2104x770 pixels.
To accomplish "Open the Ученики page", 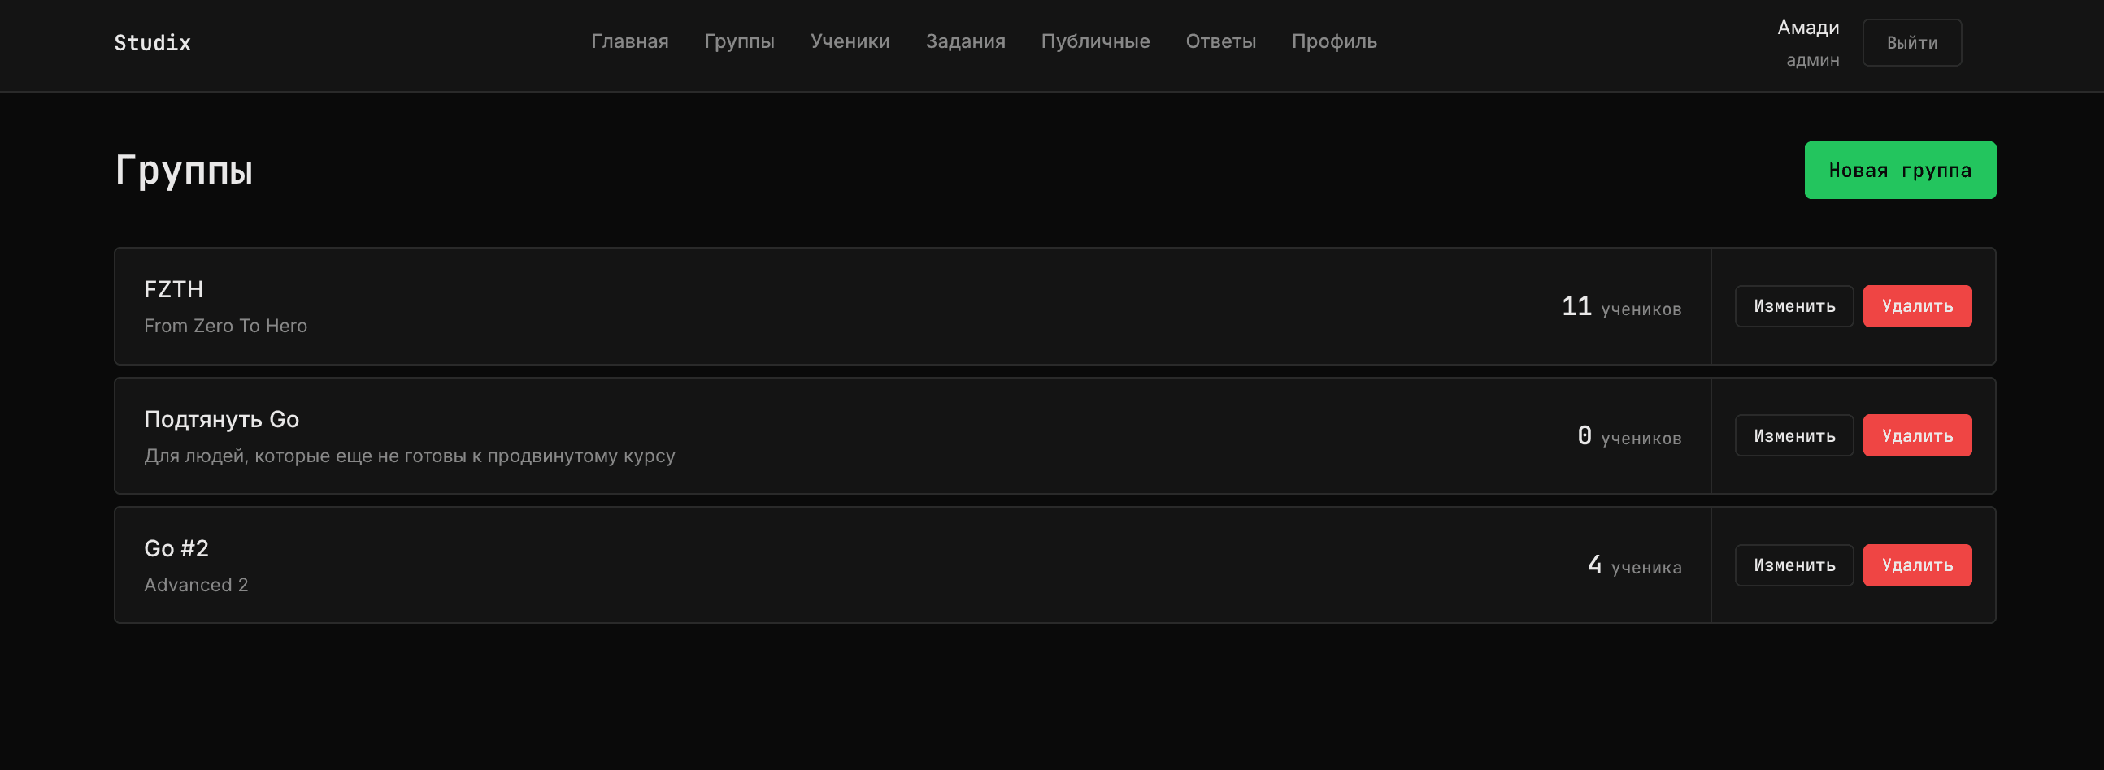I will (850, 41).
